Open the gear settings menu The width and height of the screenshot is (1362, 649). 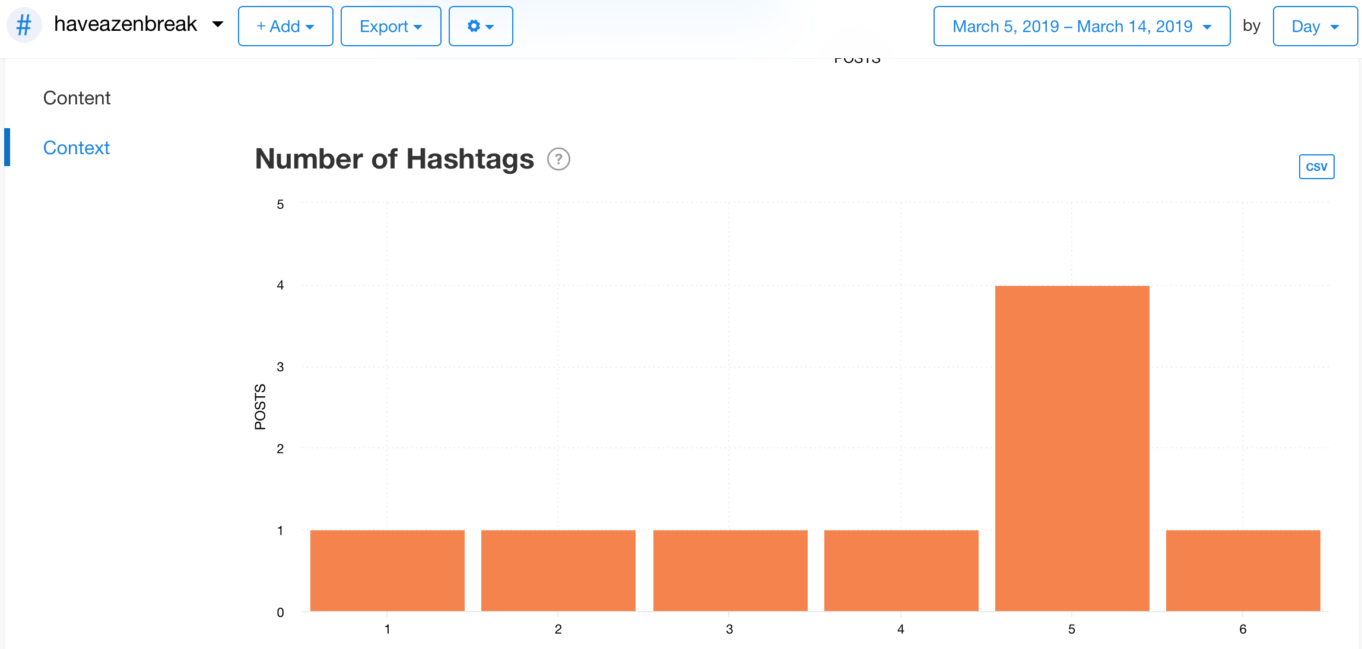[x=480, y=26]
